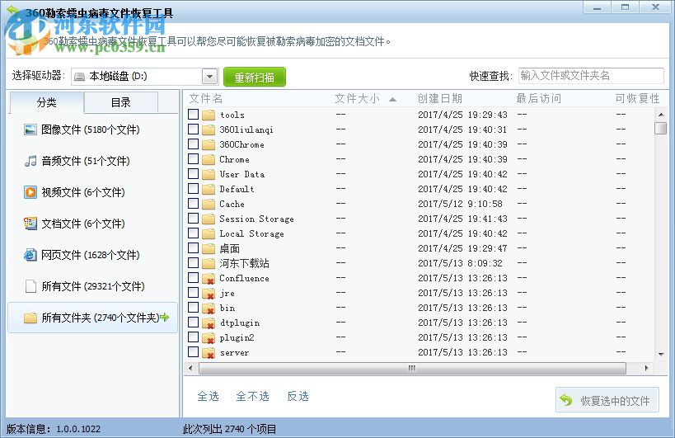Image resolution: width=675 pixels, height=438 pixels.
Task: Click the 恢复选中的文件 restore button
Action: [x=607, y=401]
